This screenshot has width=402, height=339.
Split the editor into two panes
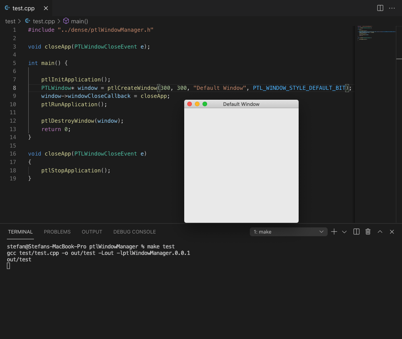(x=380, y=8)
